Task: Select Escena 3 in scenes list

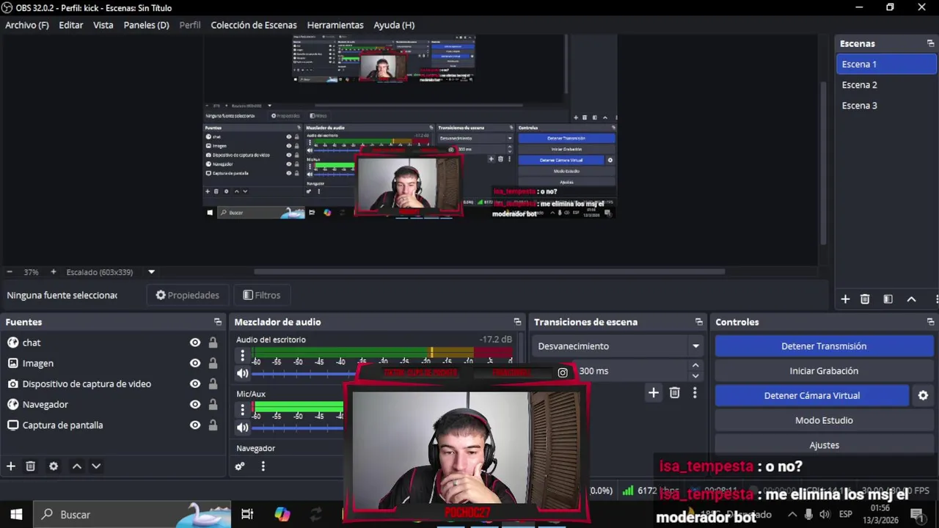Action: [886, 106]
